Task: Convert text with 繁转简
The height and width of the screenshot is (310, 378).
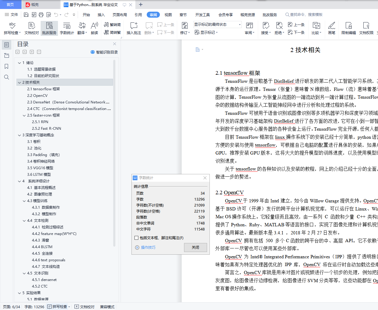Action: [x=112, y=25]
